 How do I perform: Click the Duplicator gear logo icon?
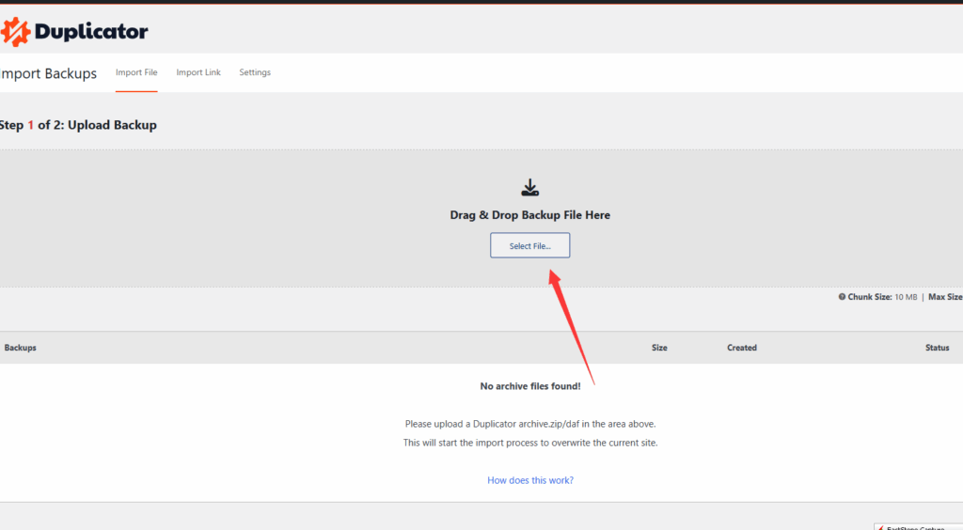(15, 31)
